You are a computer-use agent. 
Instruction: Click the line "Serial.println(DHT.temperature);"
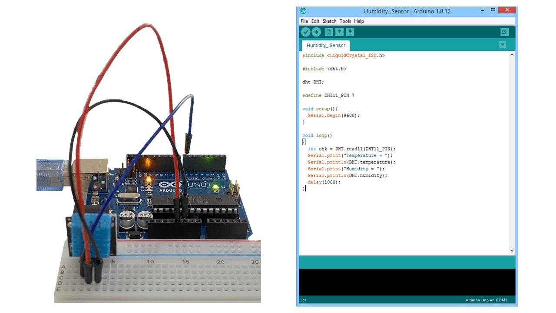coord(352,162)
